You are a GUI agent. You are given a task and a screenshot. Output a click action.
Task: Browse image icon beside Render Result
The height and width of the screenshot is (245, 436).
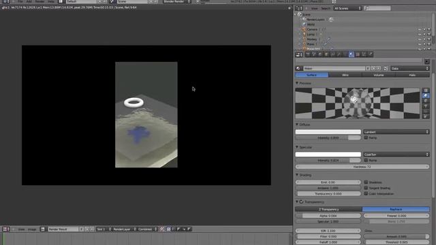(43, 229)
